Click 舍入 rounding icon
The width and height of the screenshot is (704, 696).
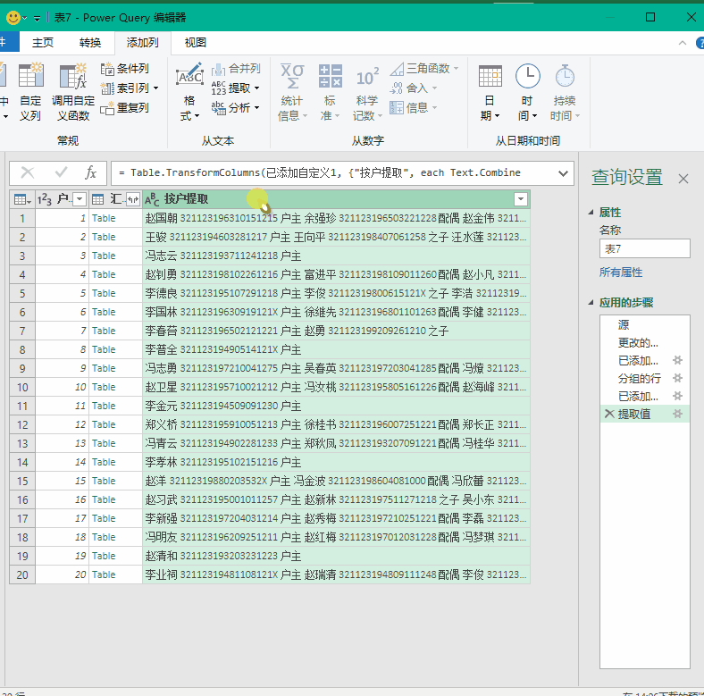click(x=413, y=88)
